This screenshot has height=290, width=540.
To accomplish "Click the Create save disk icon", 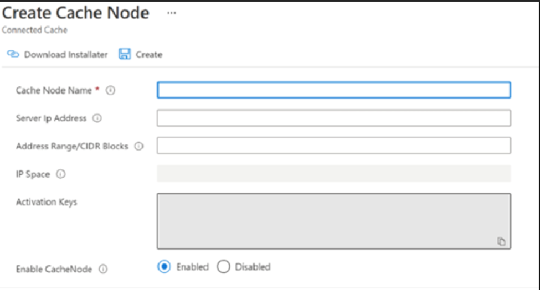I will pos(125,54).
